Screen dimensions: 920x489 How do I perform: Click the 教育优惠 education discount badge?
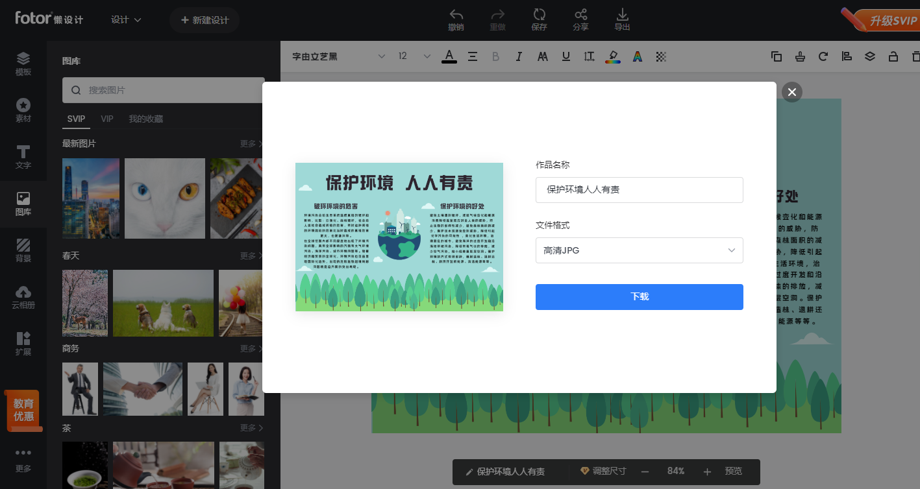tap(24, 411)
